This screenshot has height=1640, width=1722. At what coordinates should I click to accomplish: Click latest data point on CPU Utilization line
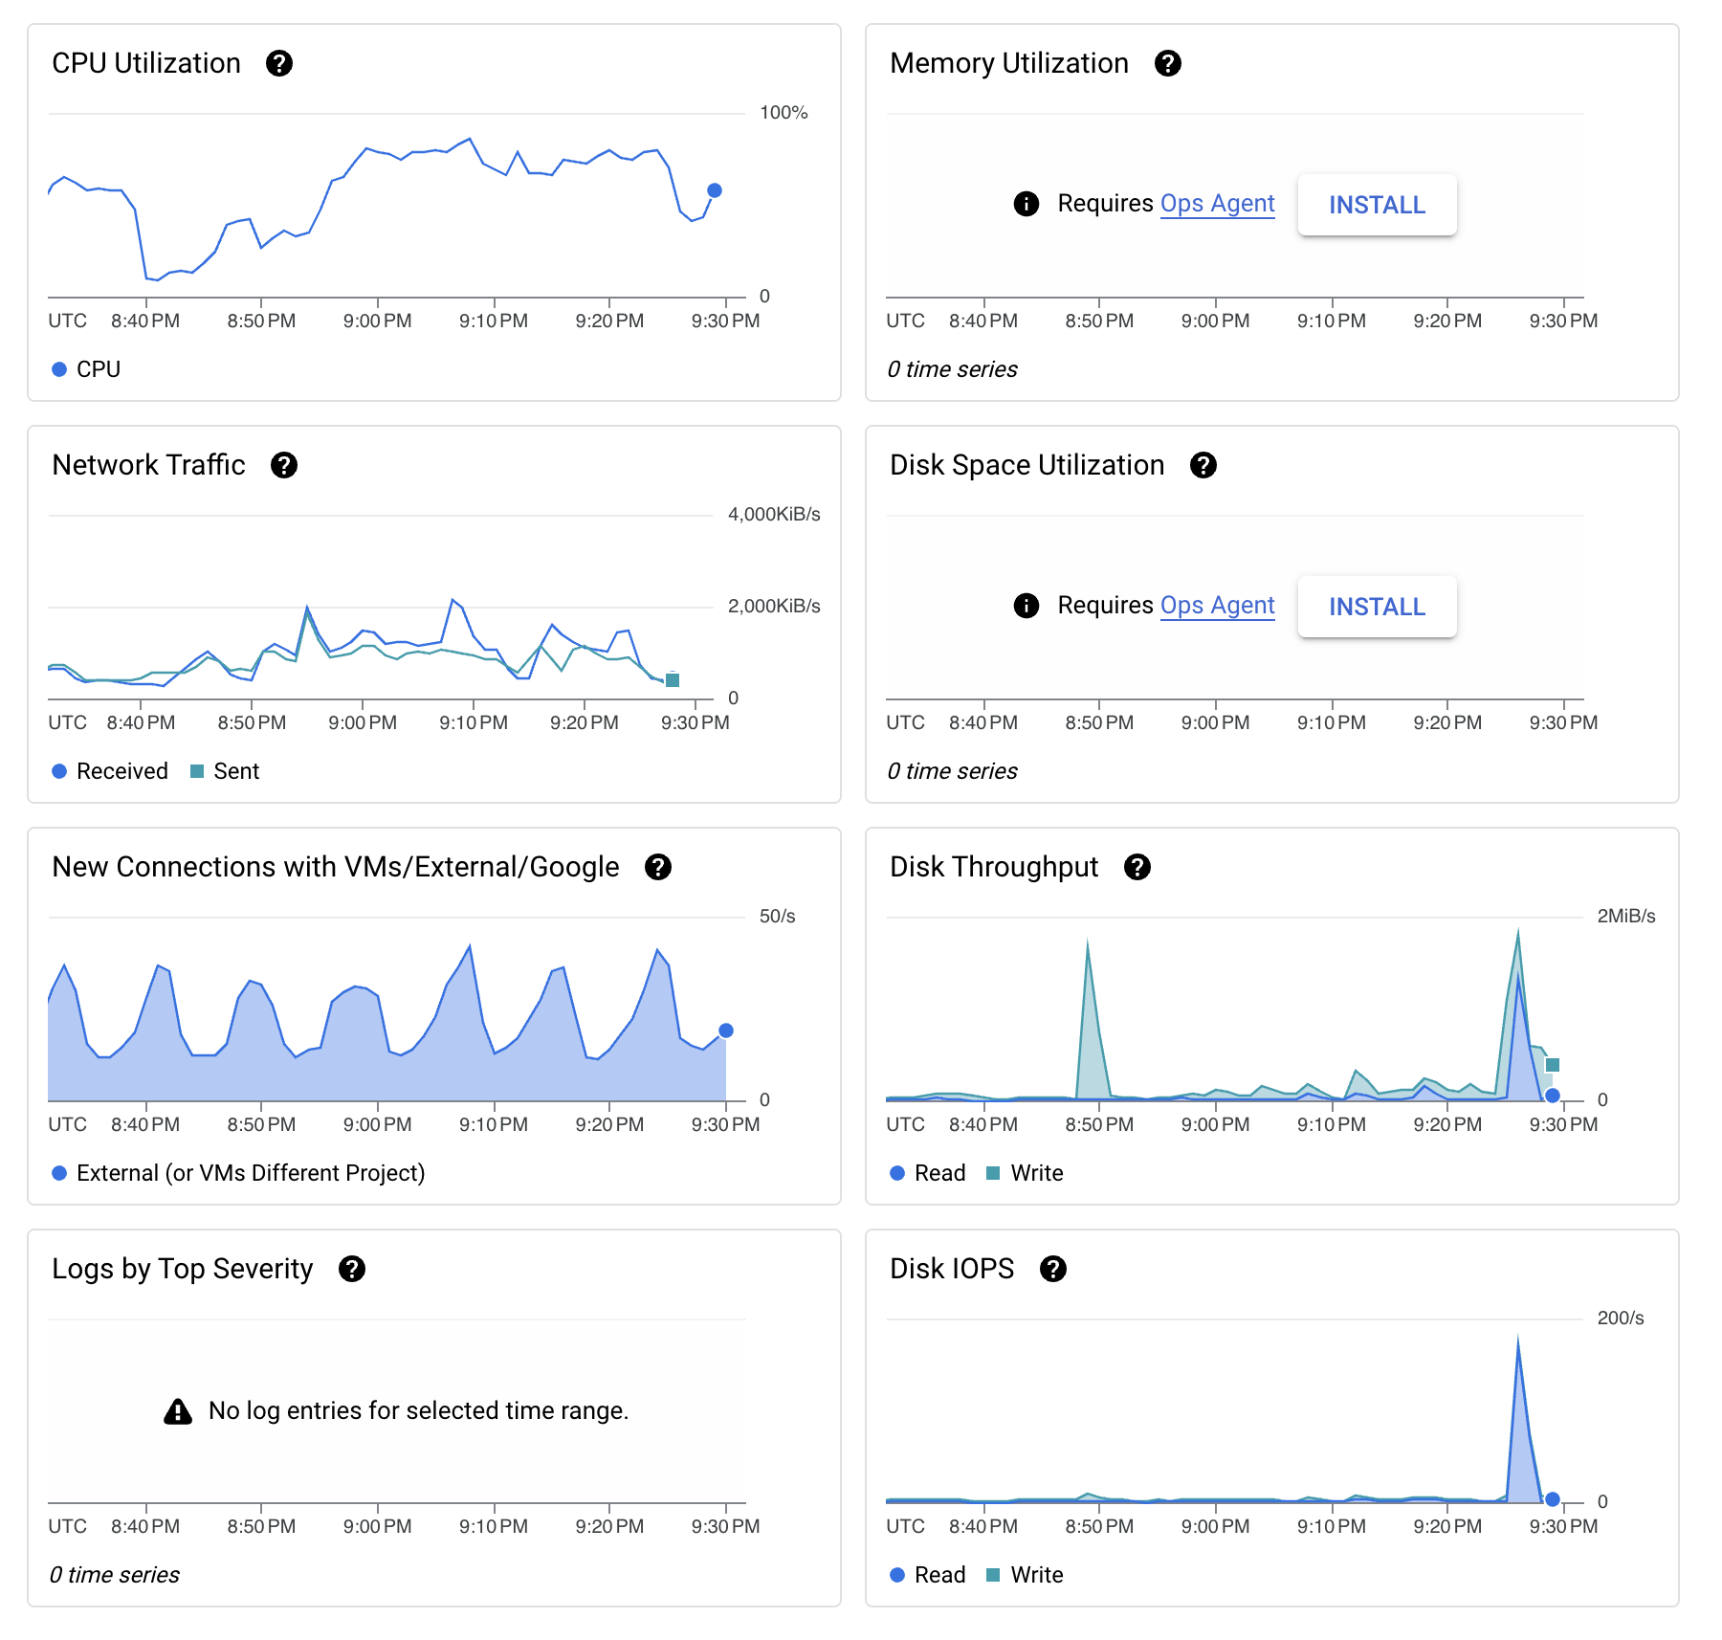[x=715, y=190]
